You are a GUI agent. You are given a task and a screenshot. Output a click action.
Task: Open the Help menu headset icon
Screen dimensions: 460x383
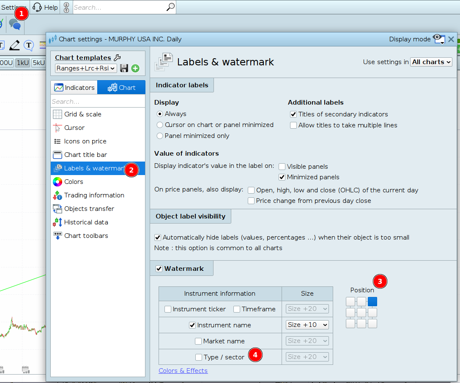pyautogui.click(x=37, y=7)
